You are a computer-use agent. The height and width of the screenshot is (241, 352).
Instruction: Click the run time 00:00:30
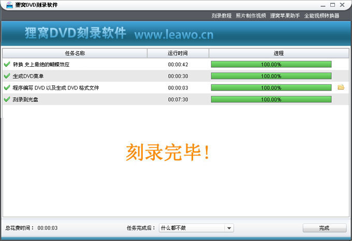(178, 76)
